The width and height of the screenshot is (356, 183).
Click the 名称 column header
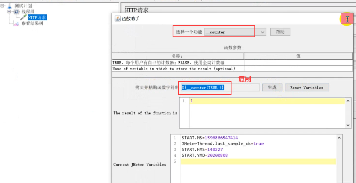point(178,56)
